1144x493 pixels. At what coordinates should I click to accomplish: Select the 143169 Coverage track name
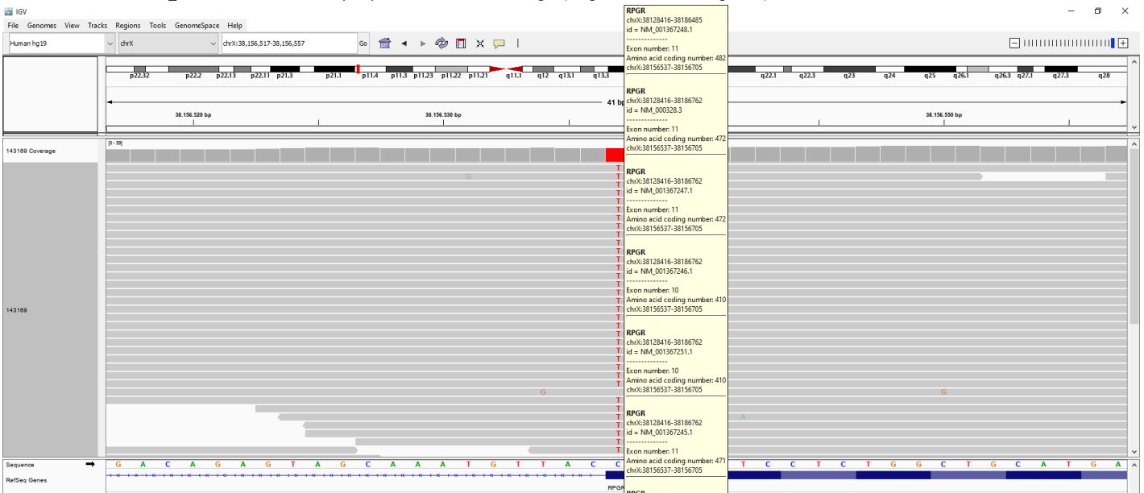point(32,151)
